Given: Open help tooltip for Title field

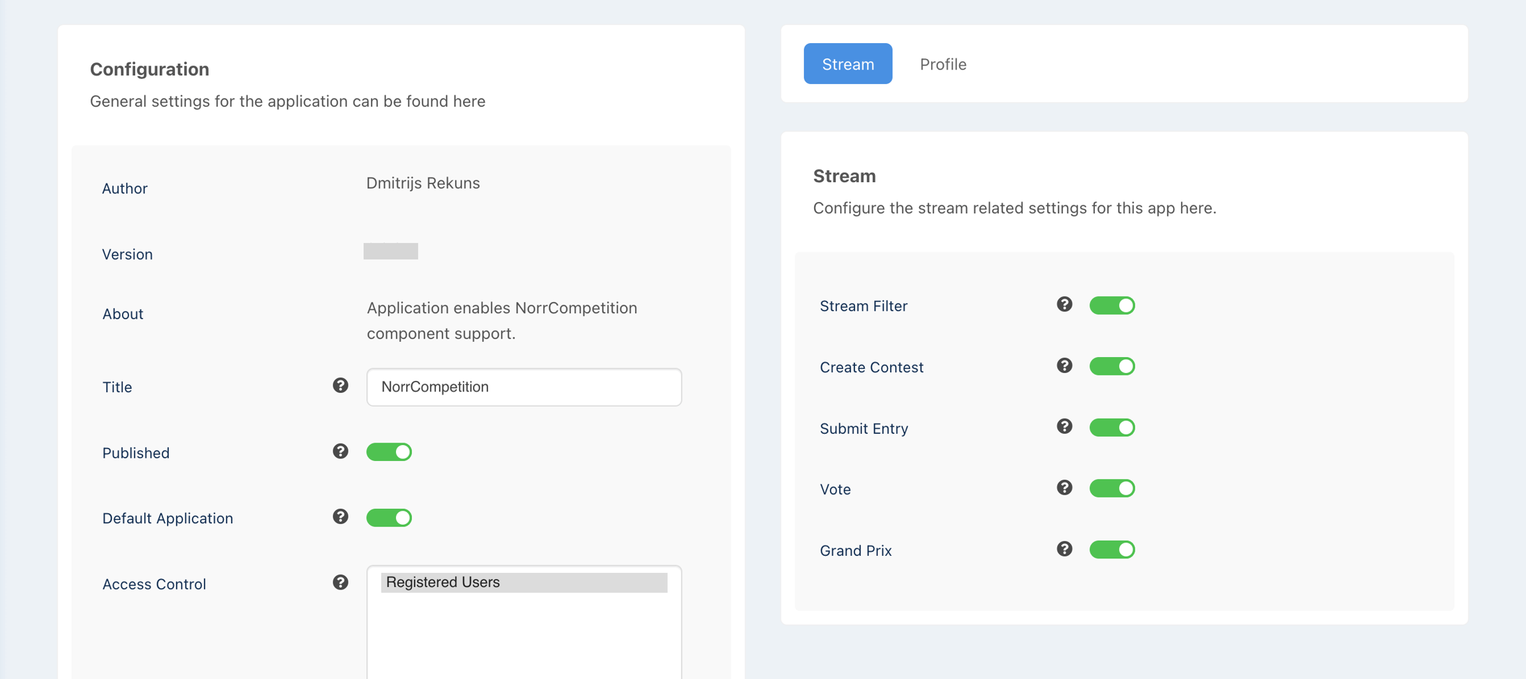Looking at the screenshot, I should [x=340, y=385].
